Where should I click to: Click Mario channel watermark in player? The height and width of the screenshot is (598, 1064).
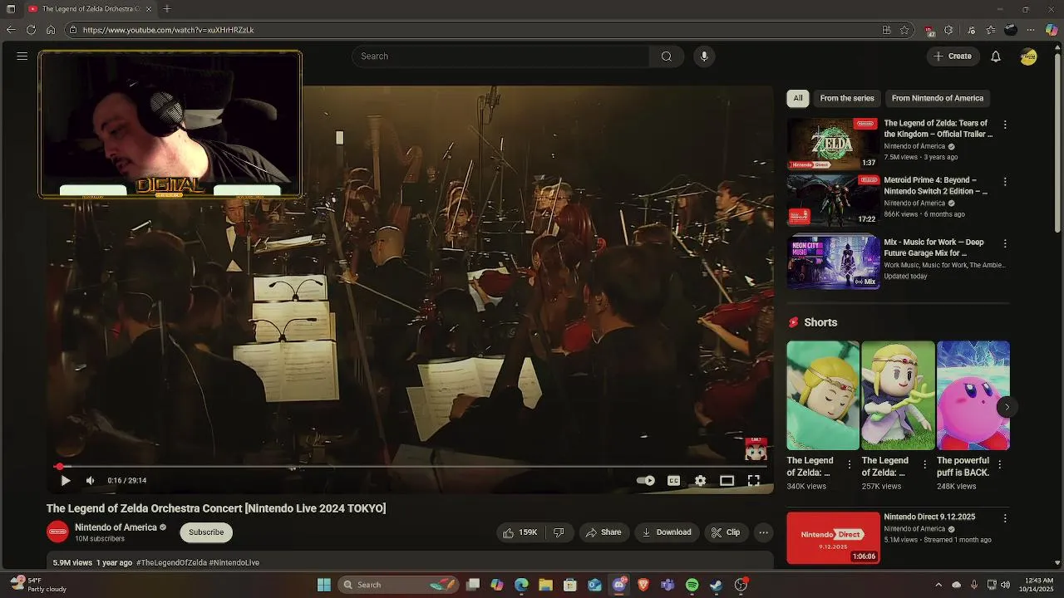coord(756,448)
